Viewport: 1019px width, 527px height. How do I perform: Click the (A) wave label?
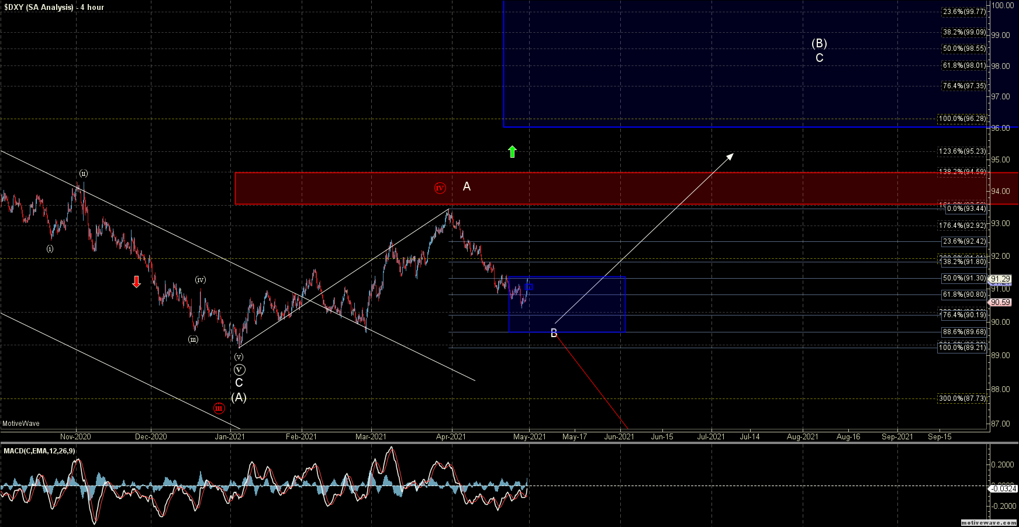(x=239, y=397)
